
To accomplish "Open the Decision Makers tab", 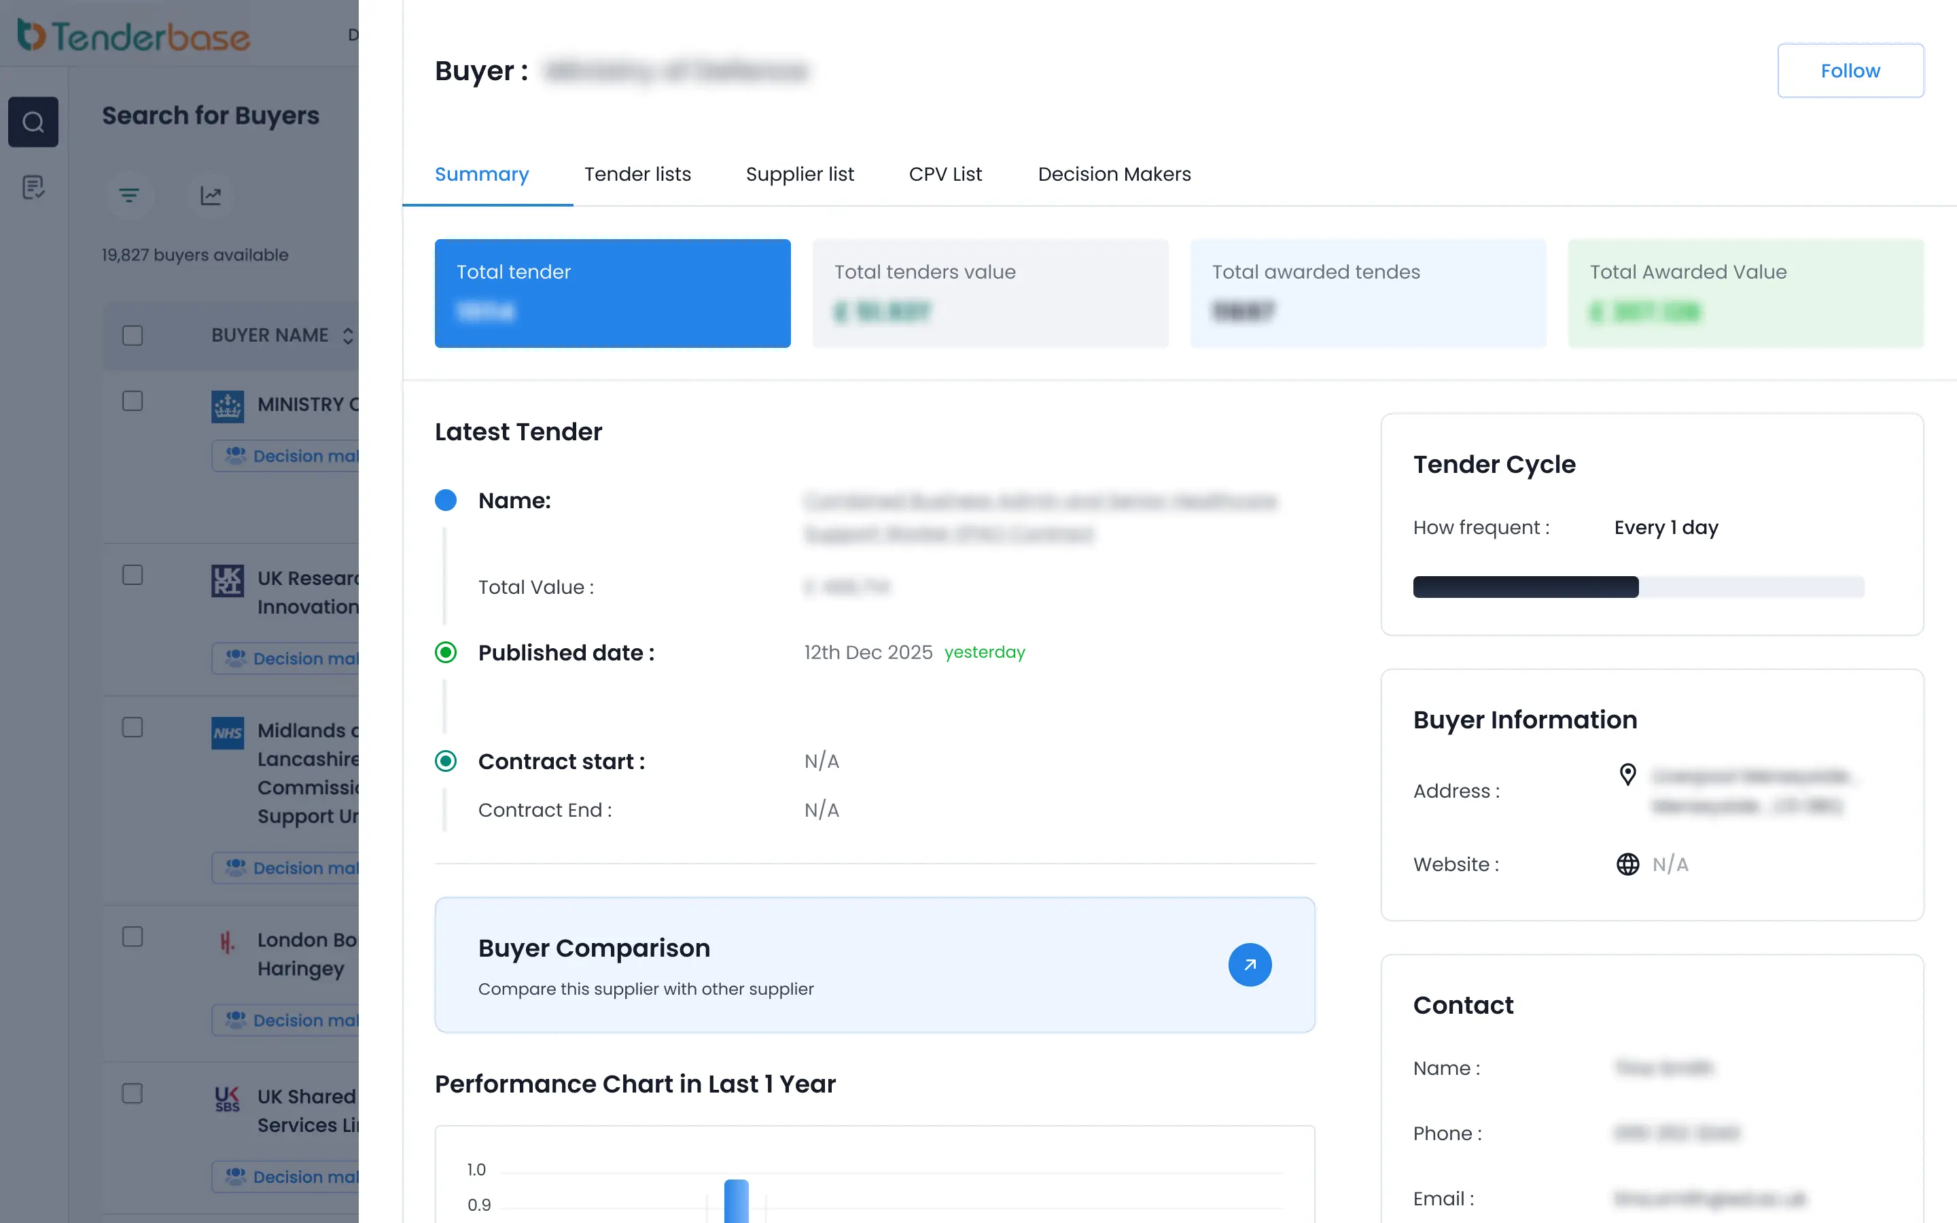I will [1114, 174].
